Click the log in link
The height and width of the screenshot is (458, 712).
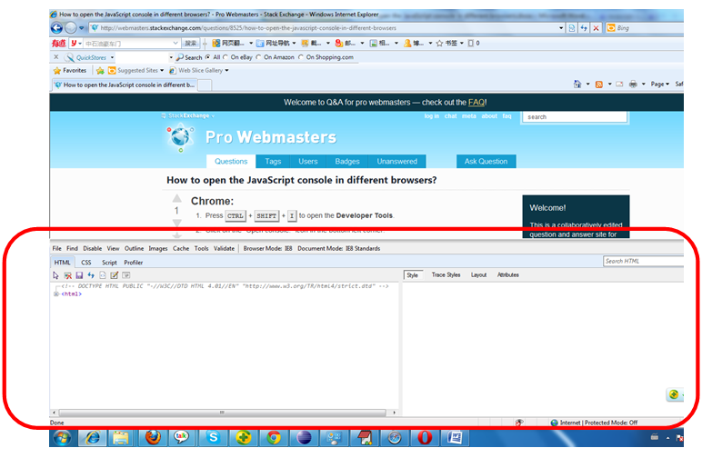[x=431, y=116]
